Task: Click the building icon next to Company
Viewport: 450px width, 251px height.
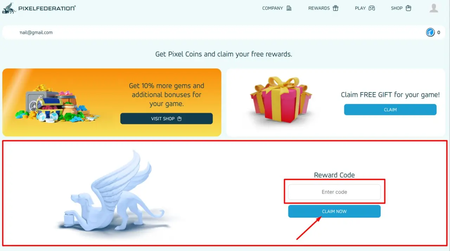Action: pyautogui.click(x=289, y=8)
